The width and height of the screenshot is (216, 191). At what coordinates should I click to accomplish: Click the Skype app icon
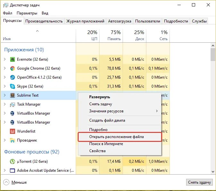click(13, 86)
